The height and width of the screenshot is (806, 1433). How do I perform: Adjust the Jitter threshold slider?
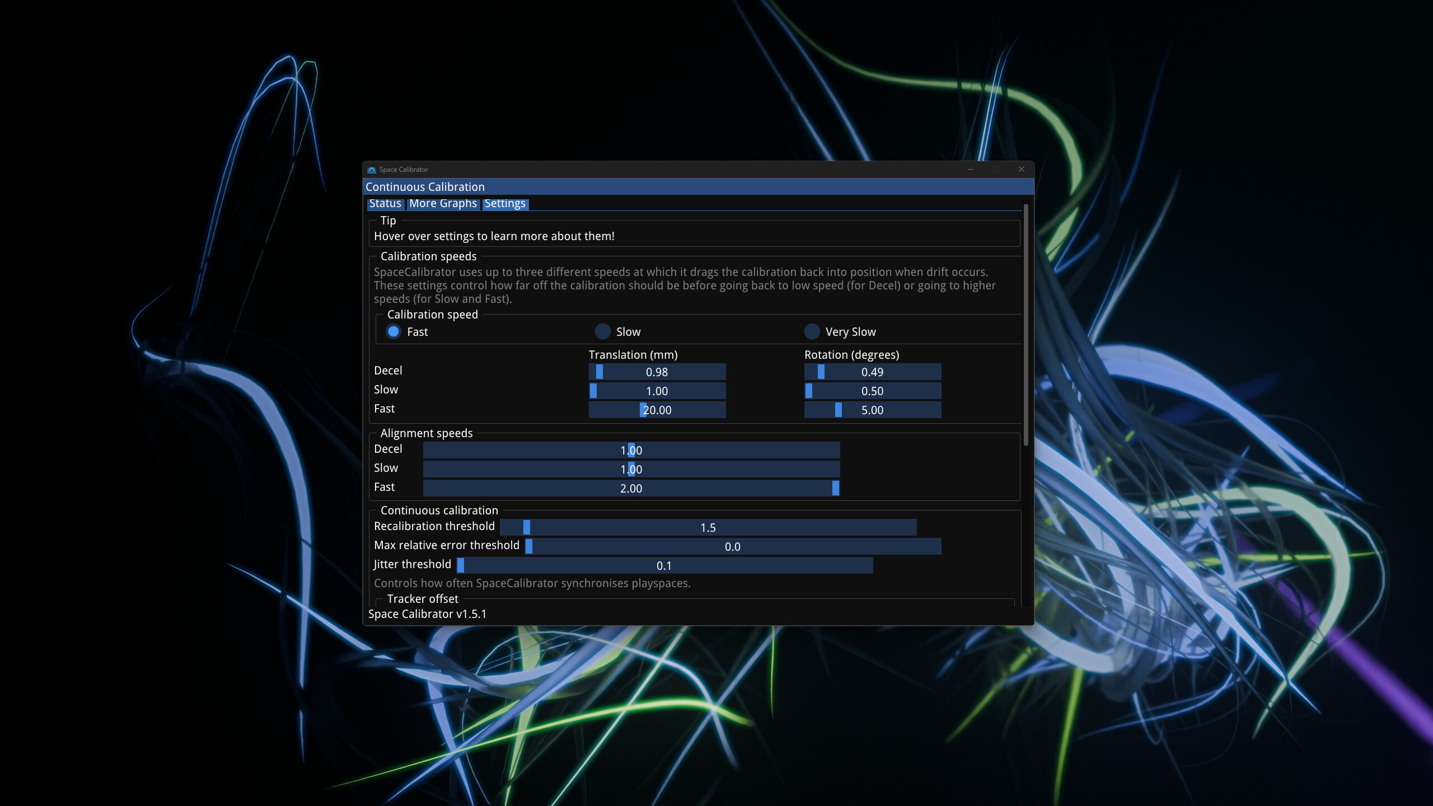tap(665, 565)
